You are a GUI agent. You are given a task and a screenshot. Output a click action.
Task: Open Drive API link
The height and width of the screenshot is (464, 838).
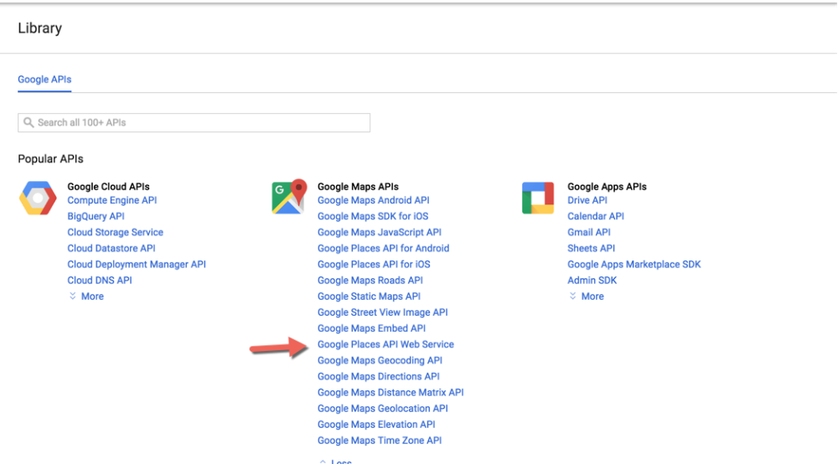(587, 200)
